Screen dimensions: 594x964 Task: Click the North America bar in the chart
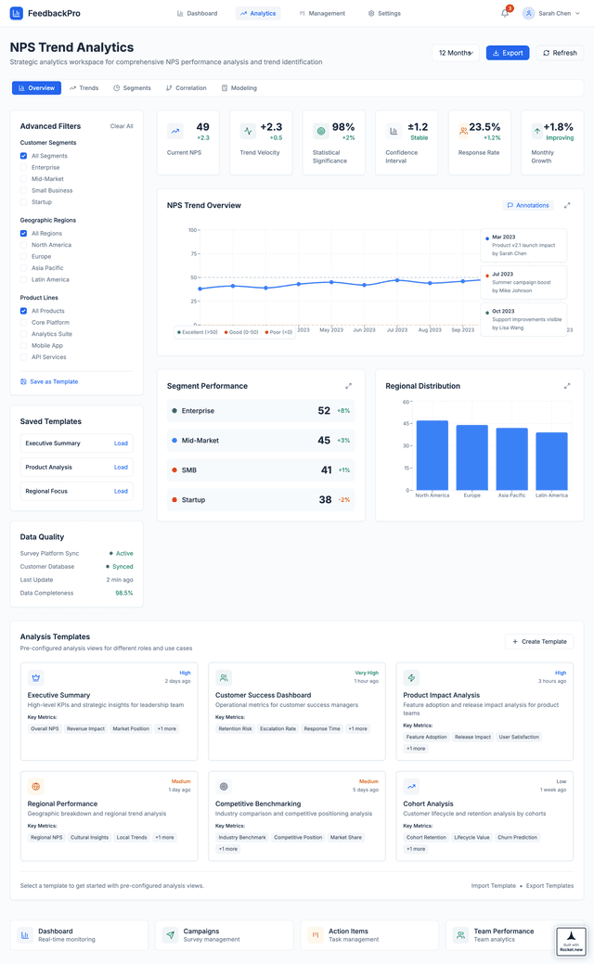433,455
